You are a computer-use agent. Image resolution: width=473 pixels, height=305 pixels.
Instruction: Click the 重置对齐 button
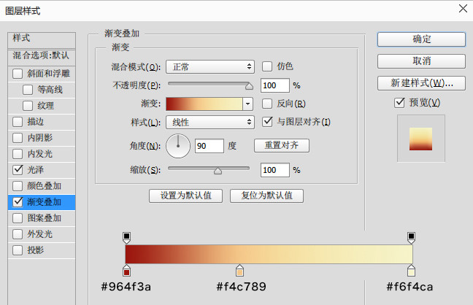(282, 145)
